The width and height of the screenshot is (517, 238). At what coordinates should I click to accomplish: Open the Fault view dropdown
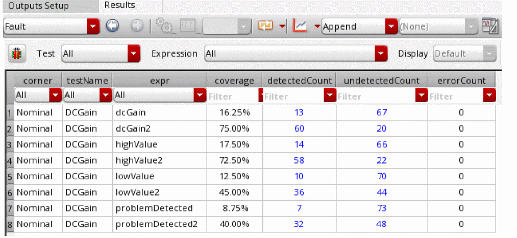pos(52,26)
